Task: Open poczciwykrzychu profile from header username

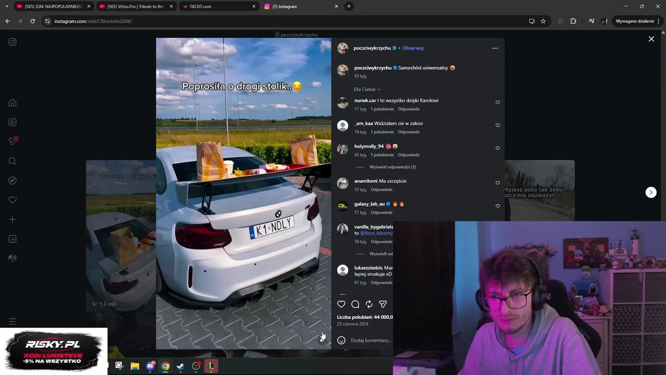Action: pos(372,48)
